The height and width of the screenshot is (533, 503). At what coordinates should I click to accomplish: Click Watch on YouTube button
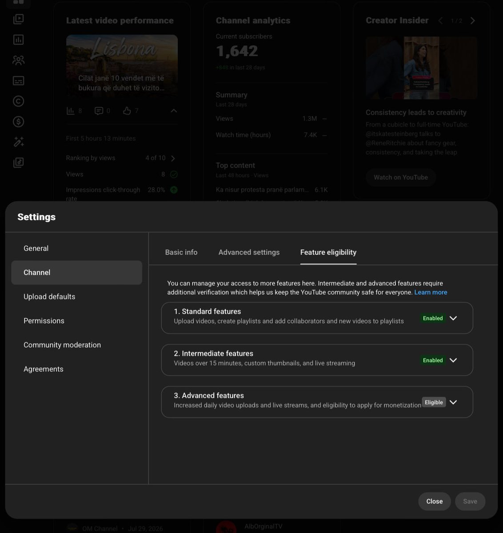tap(401, 177)
